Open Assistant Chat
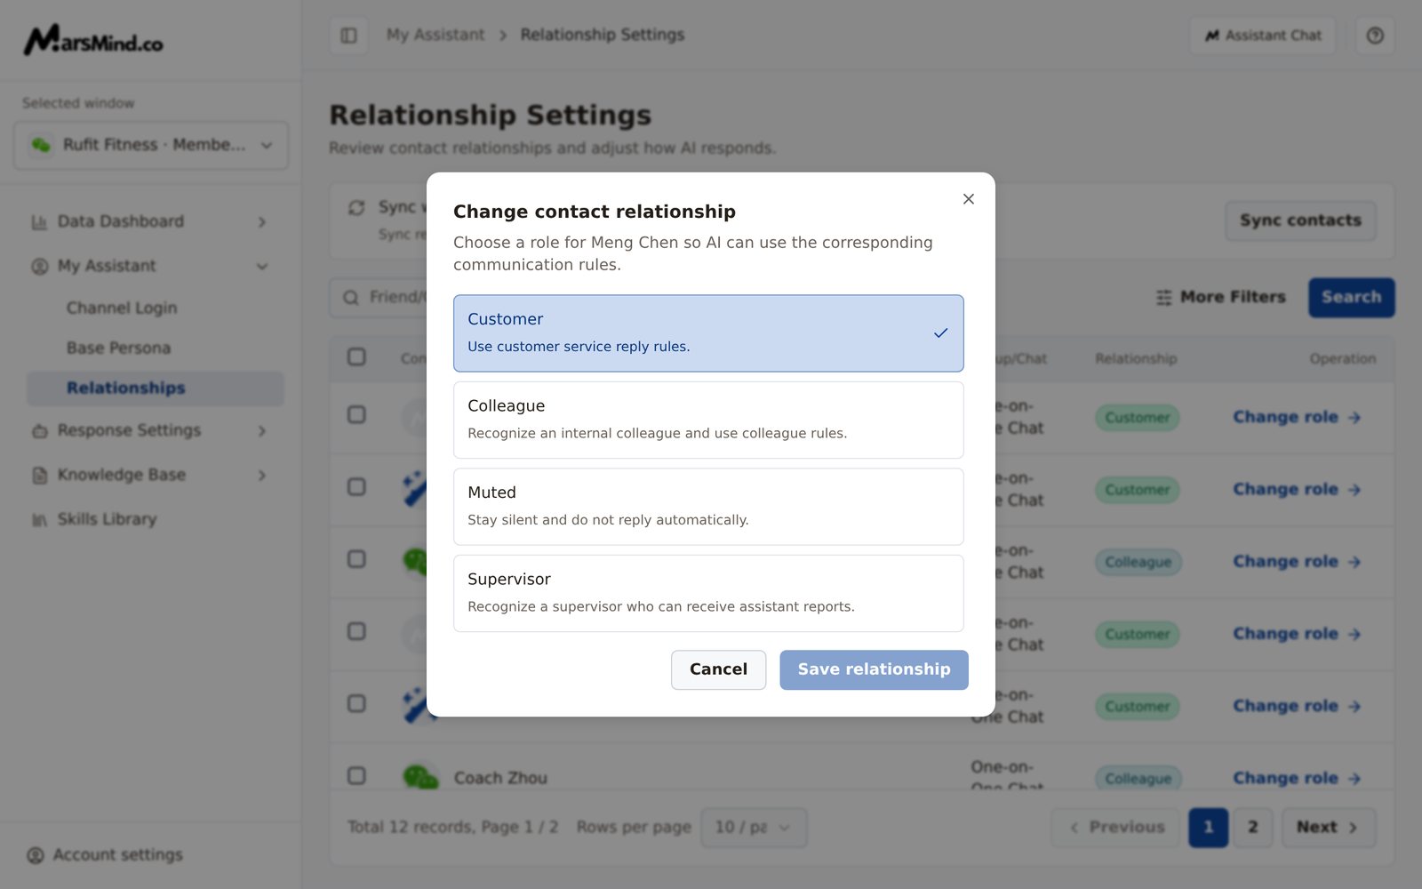1422x889 pixels. (1263, 36)
